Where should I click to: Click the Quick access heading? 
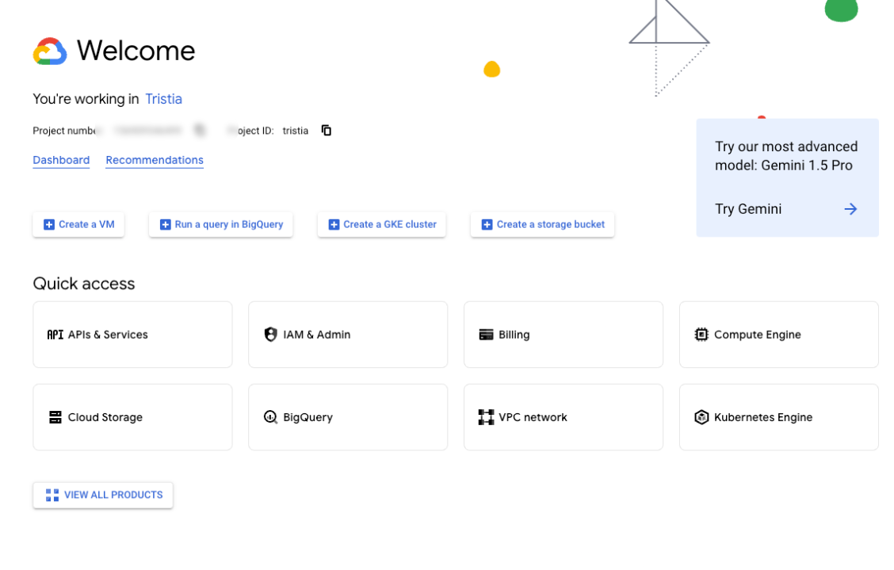point(84,283)
